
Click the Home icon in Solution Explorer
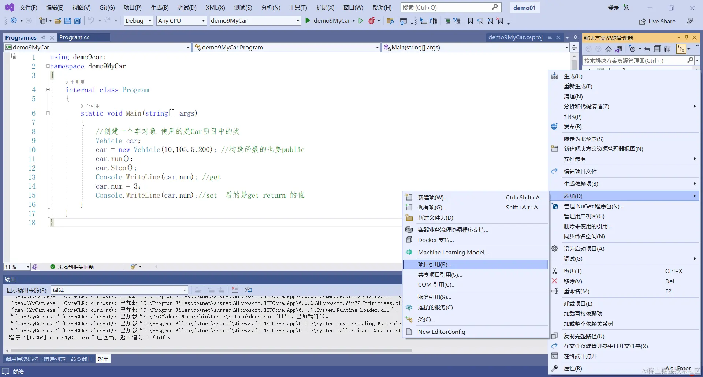(609, 49)
